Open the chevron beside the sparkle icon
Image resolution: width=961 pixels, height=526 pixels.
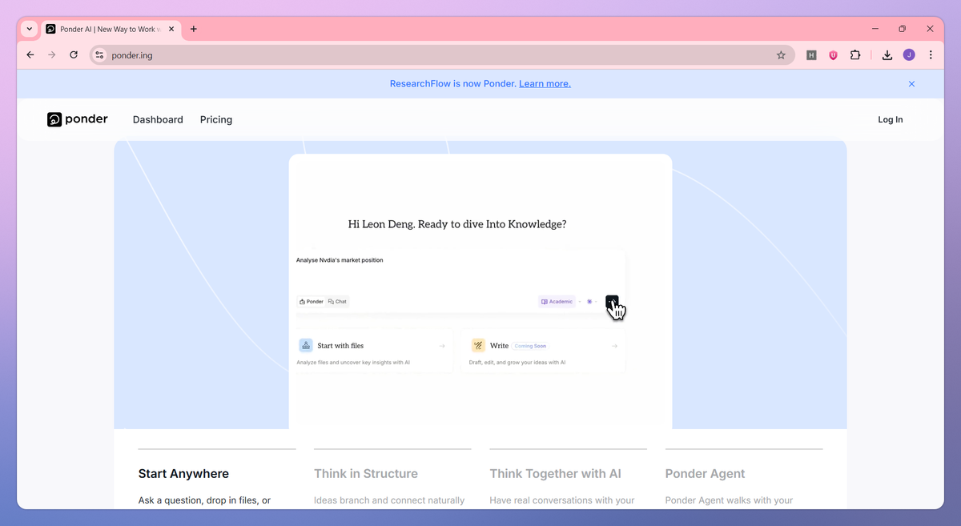596,301
